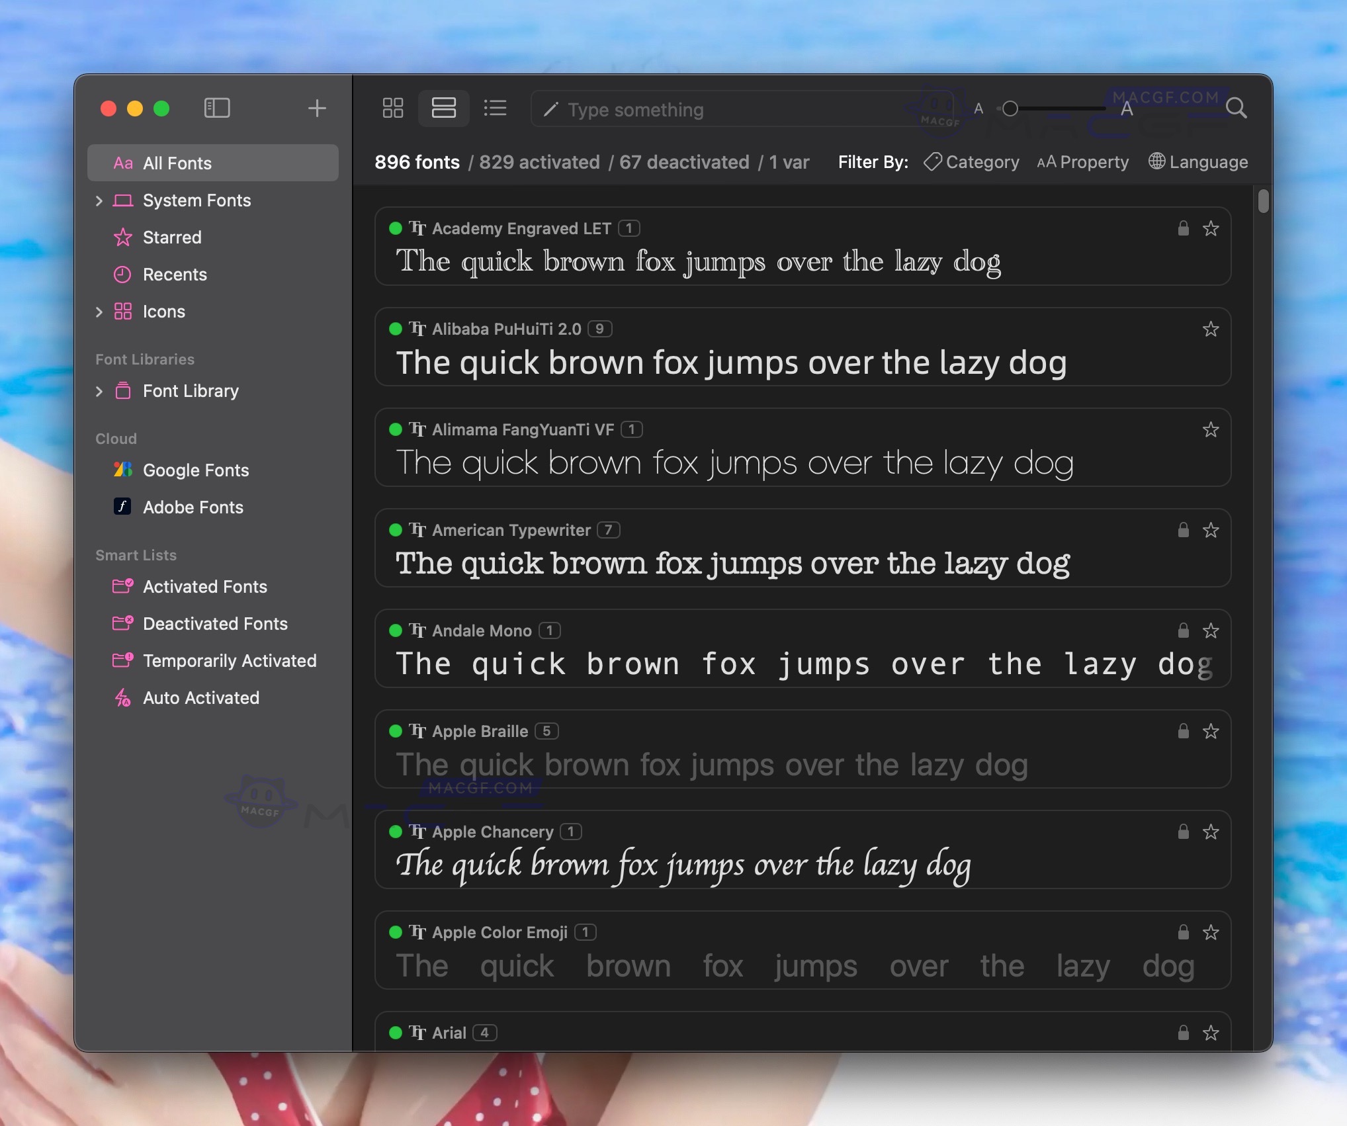1347x1126 pixels.
Task: Open Adobe Fonts in the Cloud section
Action: coord(193,507)
